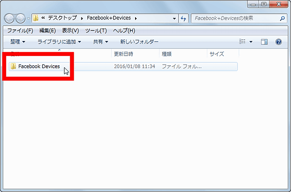Open the recent pages dropdown beside Forward
This screenshot has width=291, height=192.
pos(29,19)
